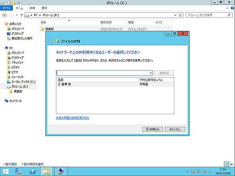This screenshot has width=235, height=176.
Task: Open ミュージック under PC
Action: point(15,77)
